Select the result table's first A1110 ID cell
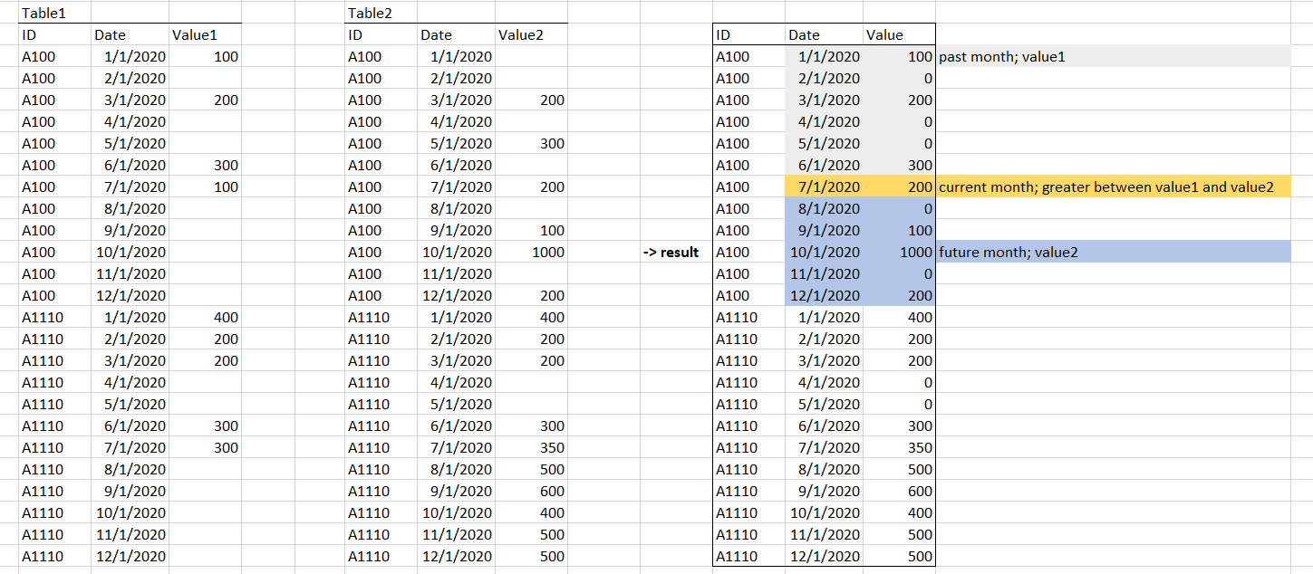The height and width of the screenshot is (574, 1313). (748, 317)
